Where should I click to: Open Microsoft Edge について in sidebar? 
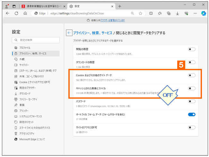pos(32,139)
